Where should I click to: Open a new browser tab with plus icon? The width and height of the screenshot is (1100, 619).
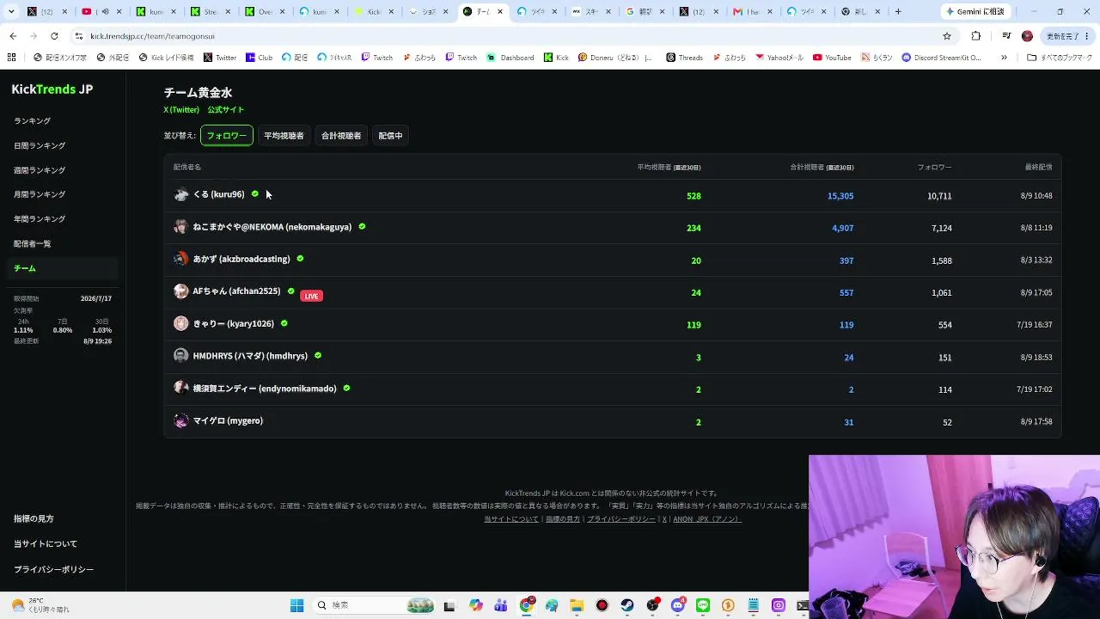point(898,11)
